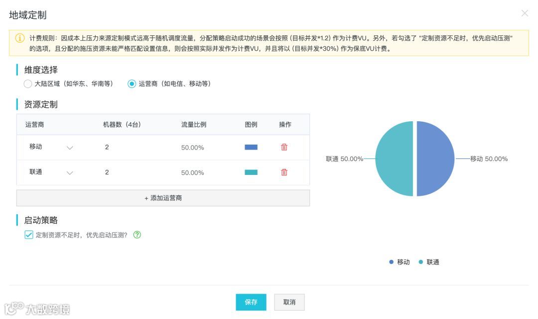The width and height of the screenshot is (538, 319).
Task: Click pie label 联通 50.00%
Action: (x=345, y=159)
